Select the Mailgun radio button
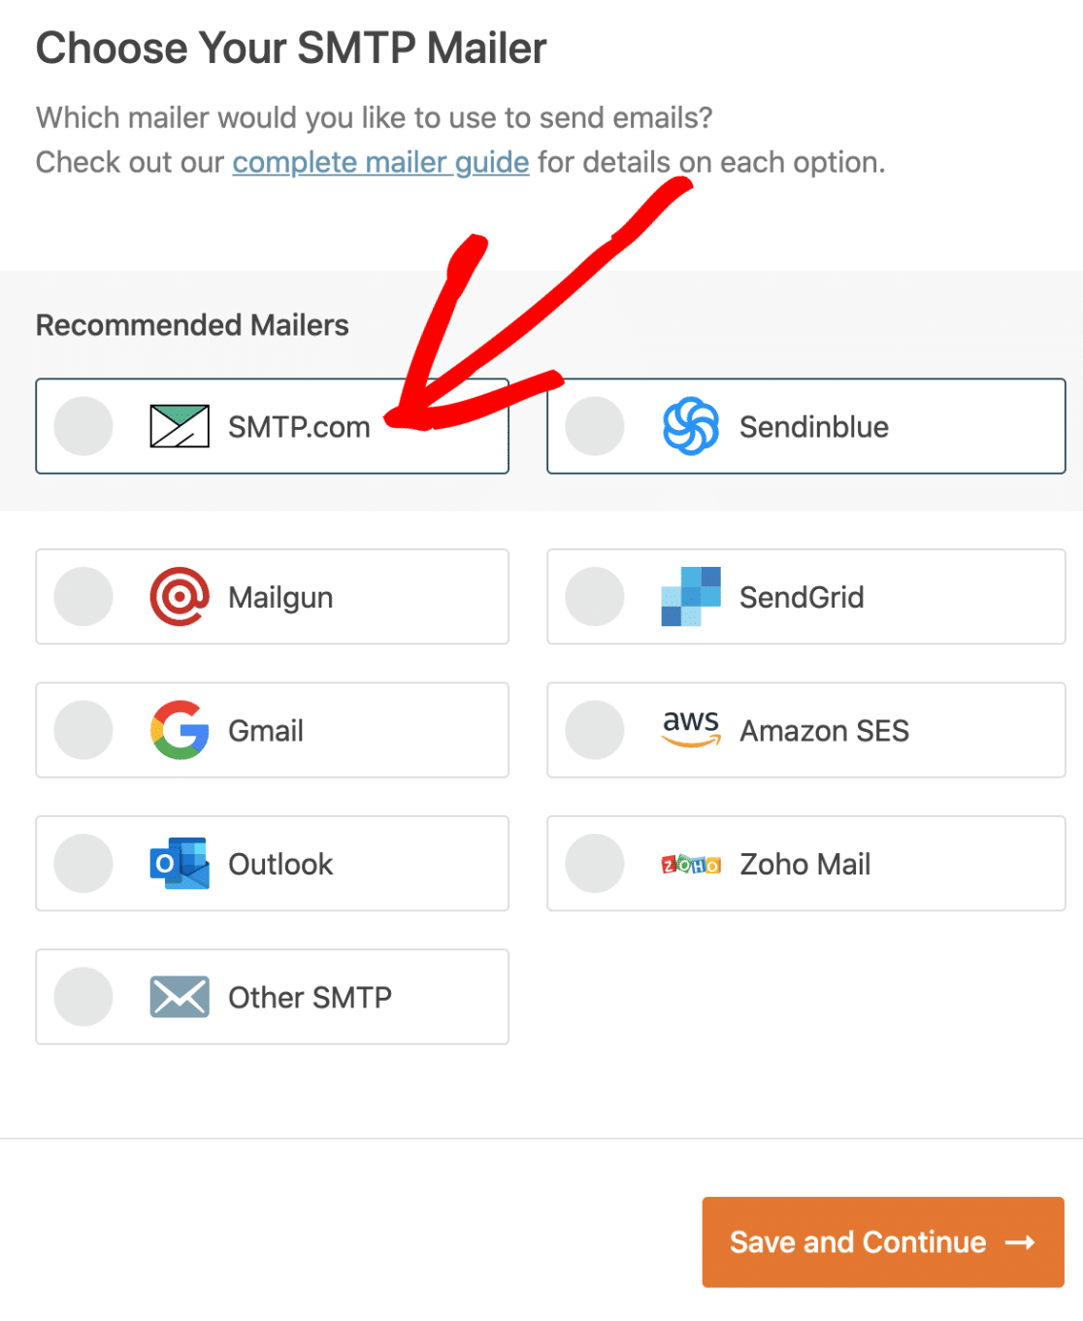This screenshot has height=1321, width=1083. coord(83,597)
